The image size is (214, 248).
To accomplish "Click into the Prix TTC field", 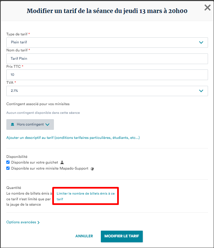I will [107, 74].
